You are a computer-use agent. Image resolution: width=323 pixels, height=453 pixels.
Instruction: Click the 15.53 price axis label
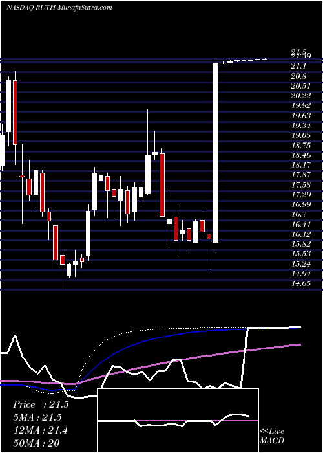(301, 254)
